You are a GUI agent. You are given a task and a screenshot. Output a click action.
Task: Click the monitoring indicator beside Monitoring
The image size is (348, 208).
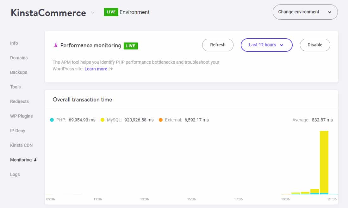(35, 160)
